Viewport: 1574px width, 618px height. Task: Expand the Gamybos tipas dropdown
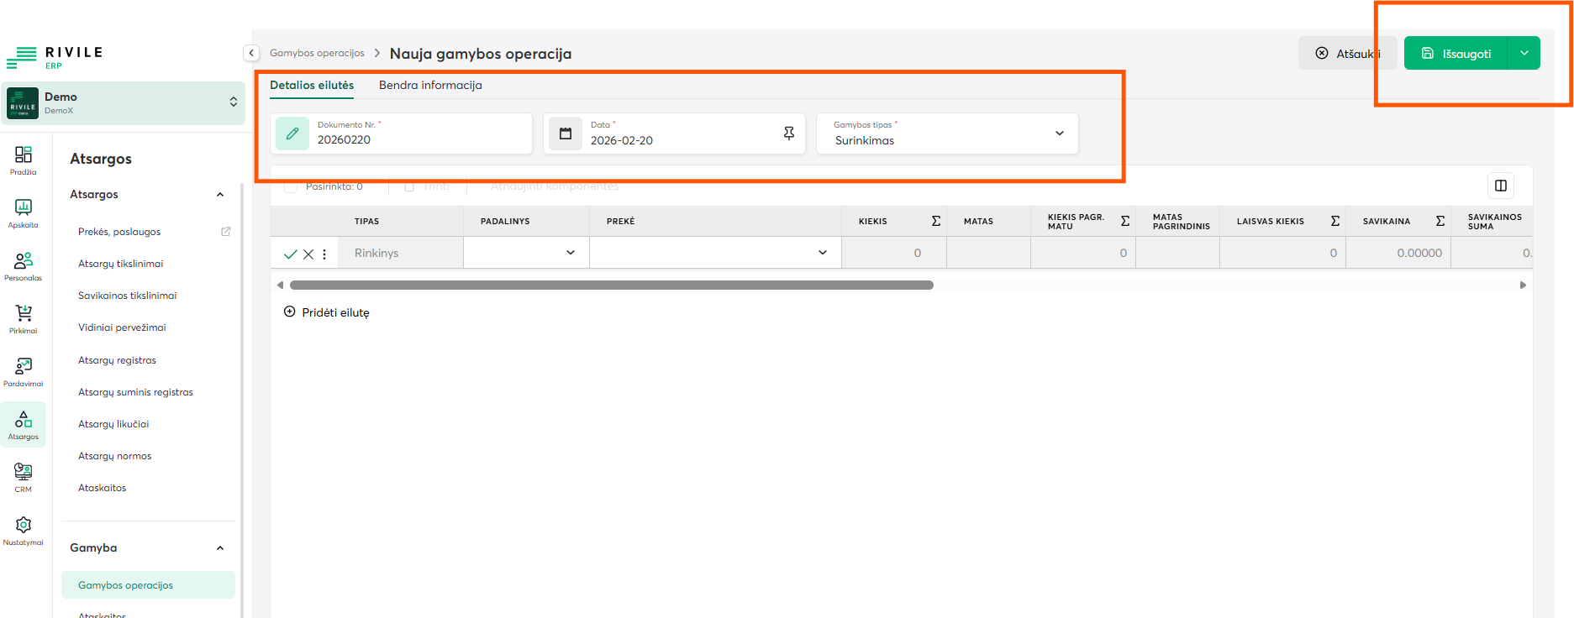(1059, 134)
